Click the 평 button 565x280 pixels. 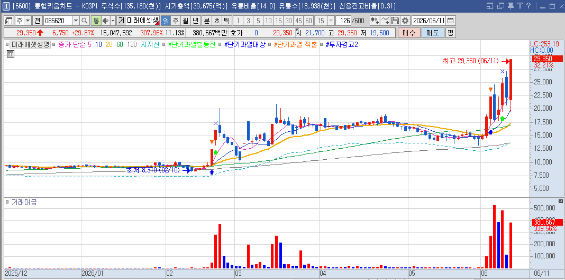pyautogui.click(x=450, y=33)
